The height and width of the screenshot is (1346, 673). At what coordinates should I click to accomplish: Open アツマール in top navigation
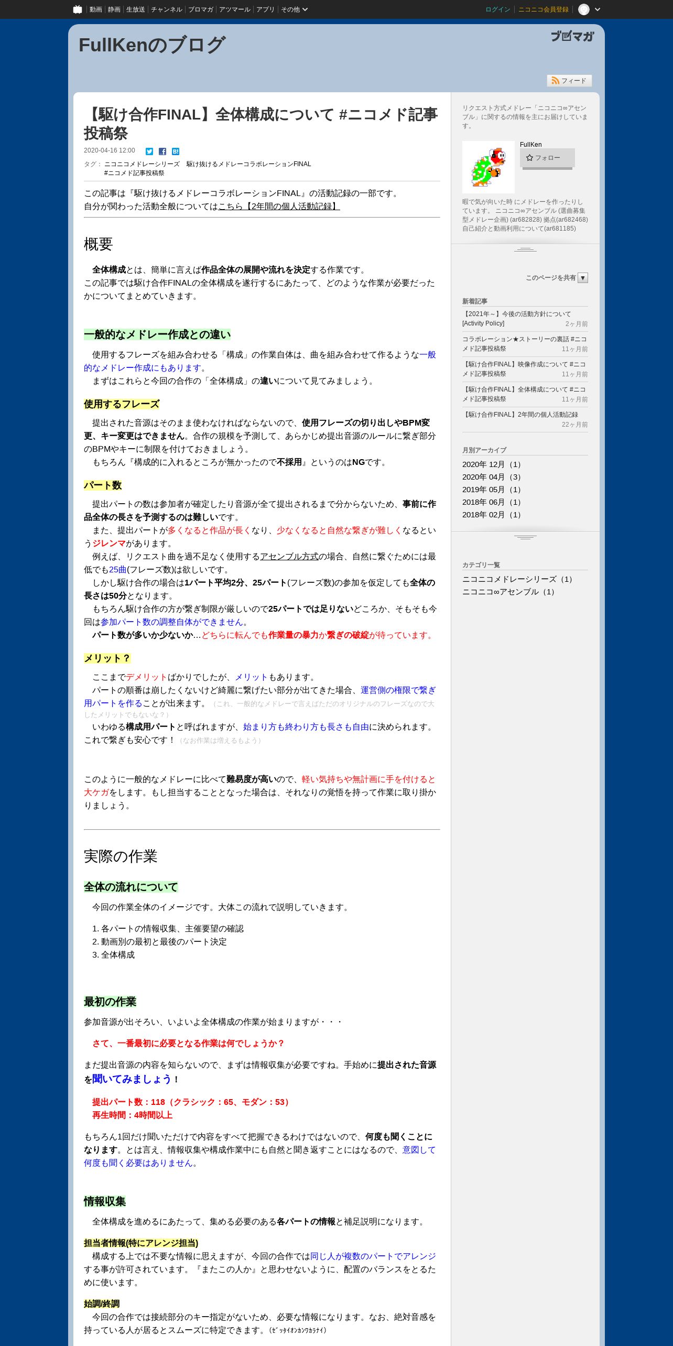pos(235,9)
